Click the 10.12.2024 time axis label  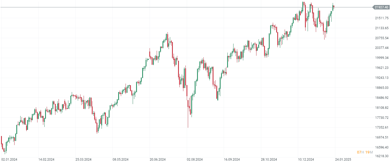[x=306, y=160]
